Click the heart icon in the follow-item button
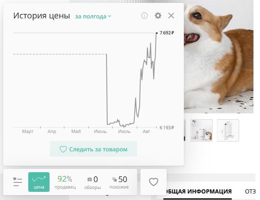Viewport: 260px width, 200px height. coord(63,149)
